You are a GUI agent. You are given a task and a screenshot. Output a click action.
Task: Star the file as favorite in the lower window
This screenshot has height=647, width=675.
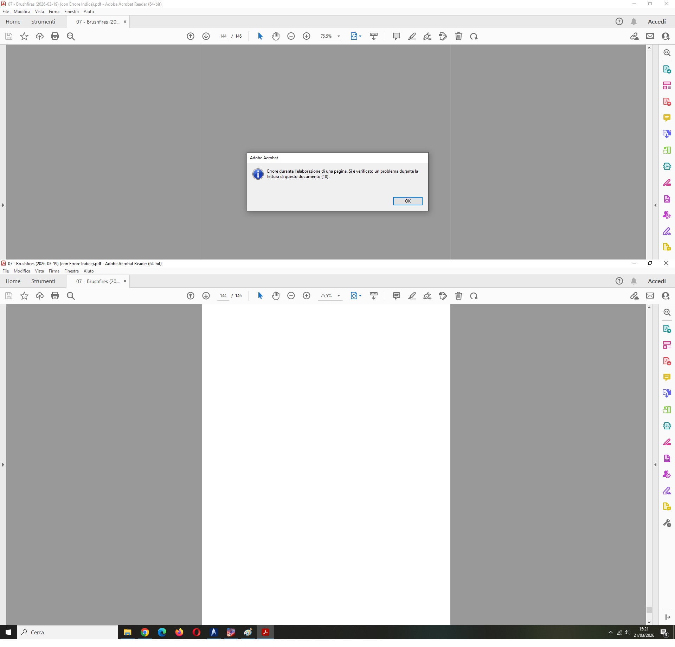coord(24,296)
